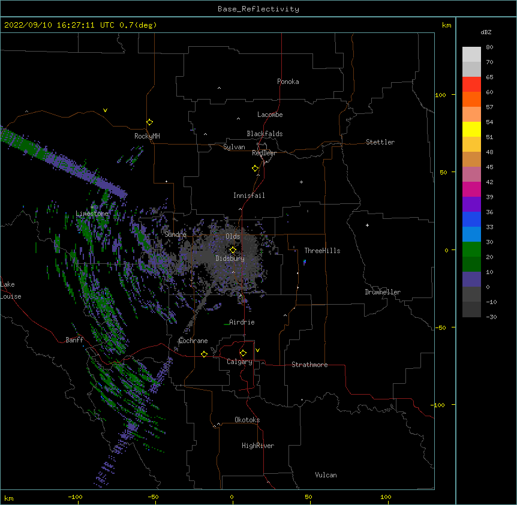The height and width of the screenshot is (505, 517).
Task: Click the white caret marker west of Ponoka
Action: 220,88
